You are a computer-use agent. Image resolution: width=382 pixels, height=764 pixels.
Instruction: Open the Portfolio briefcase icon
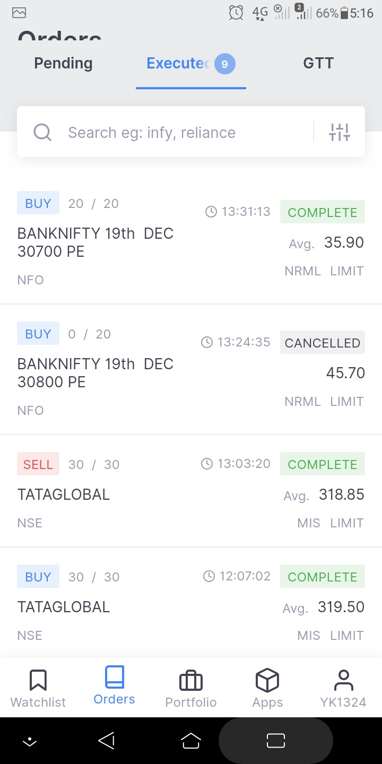(x=191, y=680)
